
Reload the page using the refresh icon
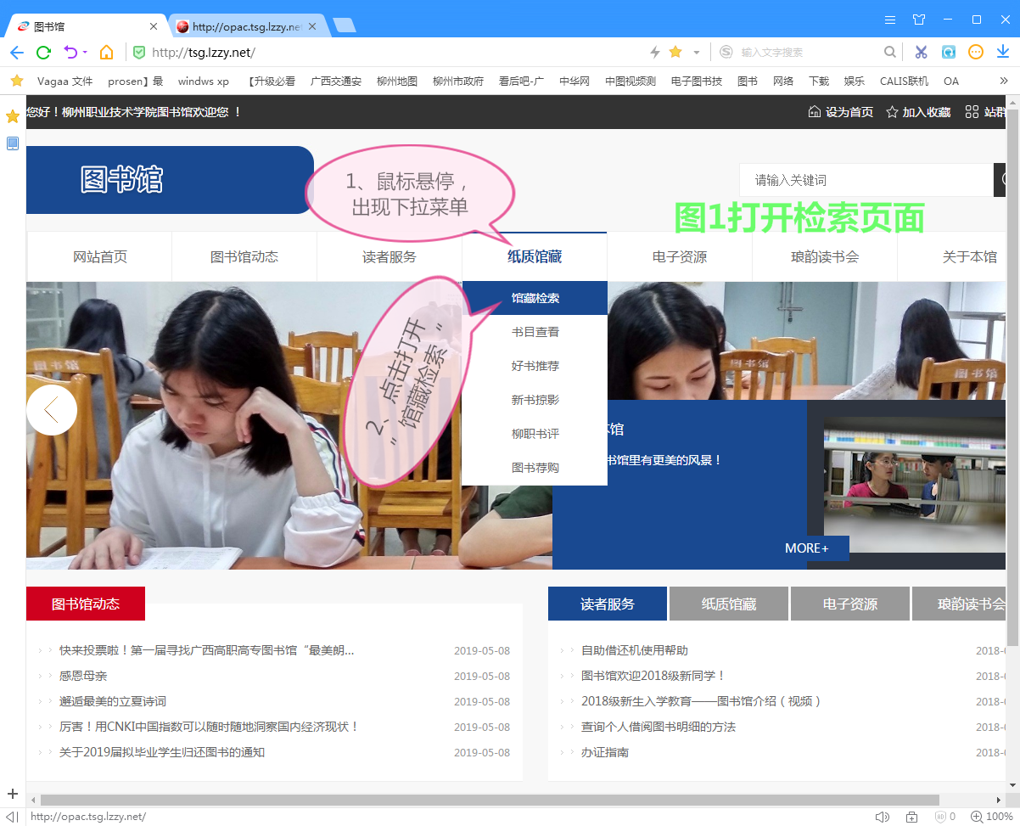coord(43,52)
